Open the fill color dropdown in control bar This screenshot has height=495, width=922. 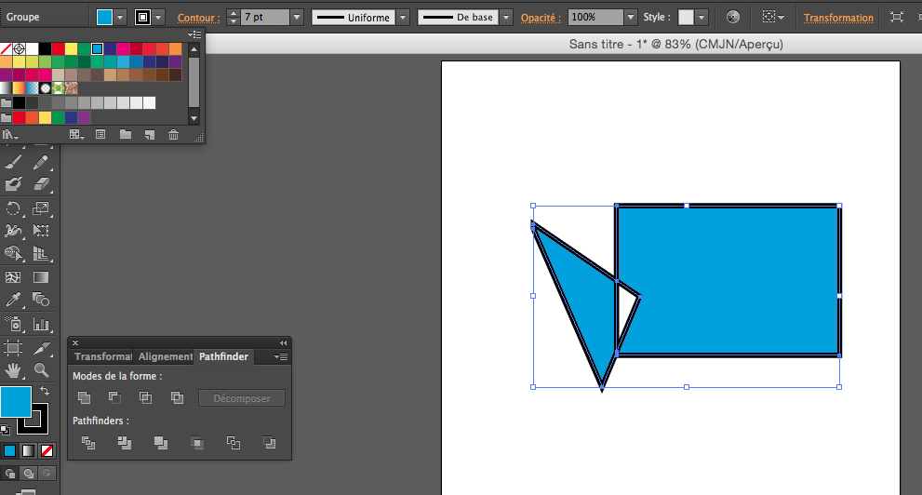coord(120,18)
